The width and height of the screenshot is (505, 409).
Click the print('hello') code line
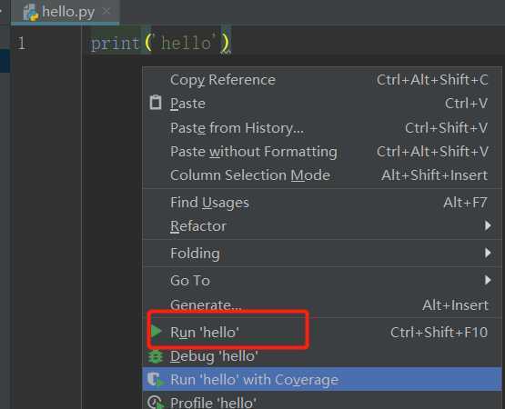pos(160,43)
